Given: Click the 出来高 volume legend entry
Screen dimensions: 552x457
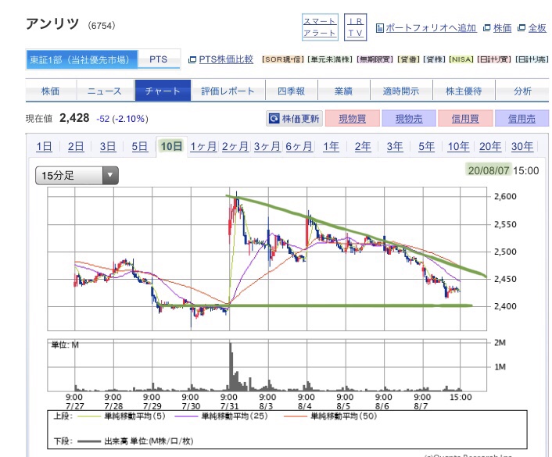Looking at the screenshot, I should tap(135, 441).
